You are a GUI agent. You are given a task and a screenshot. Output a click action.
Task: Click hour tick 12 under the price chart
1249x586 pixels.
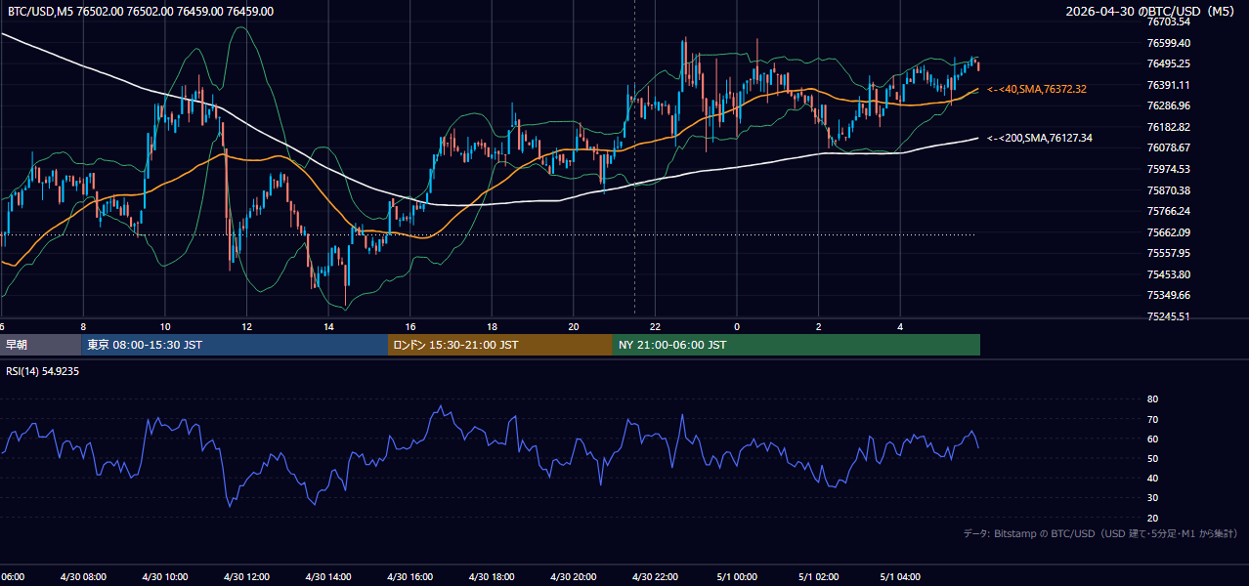[x=246, y=326]
